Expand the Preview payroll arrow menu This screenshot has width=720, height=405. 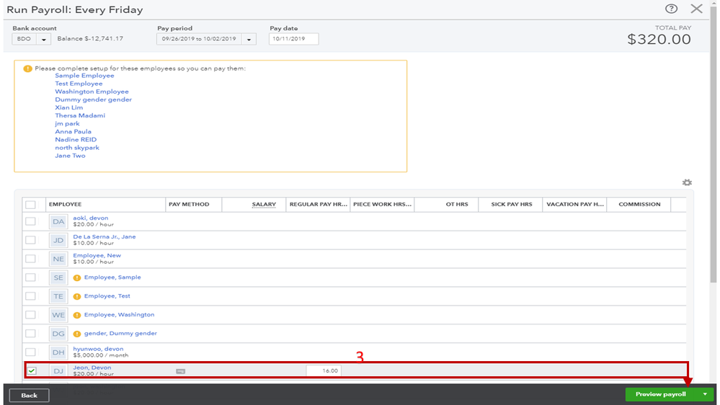coord(705,394)
